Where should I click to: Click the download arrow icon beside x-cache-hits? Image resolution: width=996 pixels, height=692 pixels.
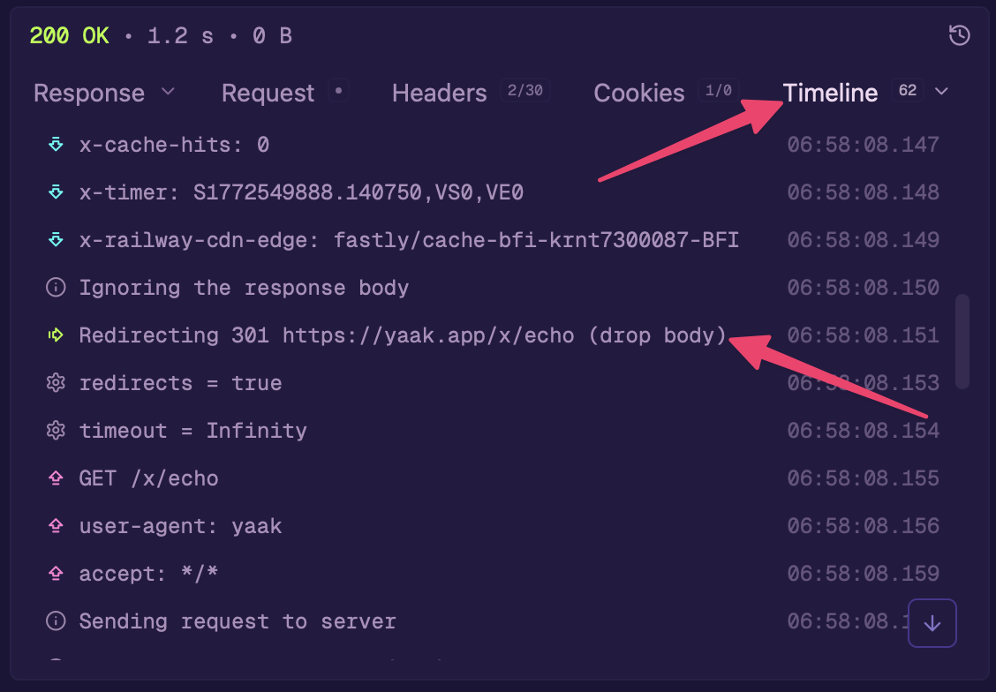56,145
